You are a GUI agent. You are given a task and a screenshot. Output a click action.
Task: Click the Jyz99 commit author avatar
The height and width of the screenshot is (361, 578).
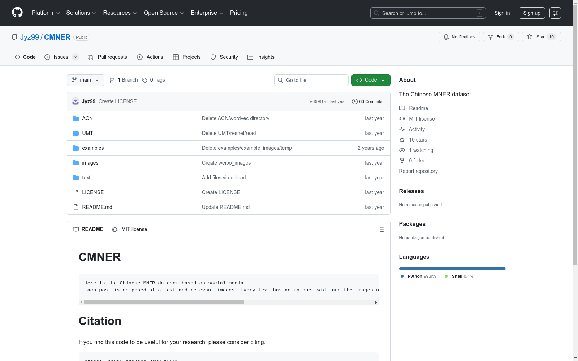pos(76,101)
